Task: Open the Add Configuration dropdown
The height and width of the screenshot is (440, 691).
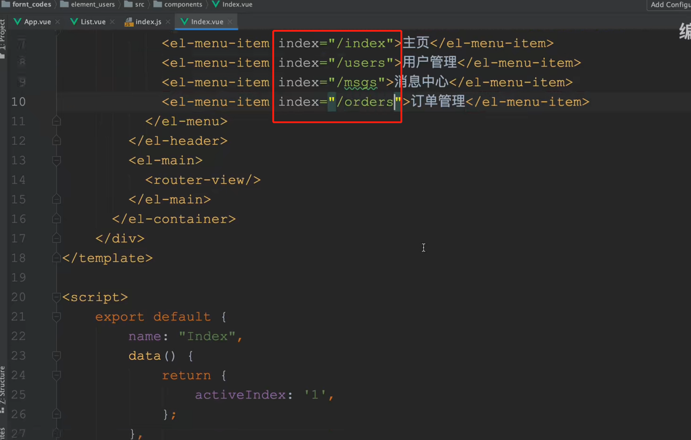Action: pos(669,5)
